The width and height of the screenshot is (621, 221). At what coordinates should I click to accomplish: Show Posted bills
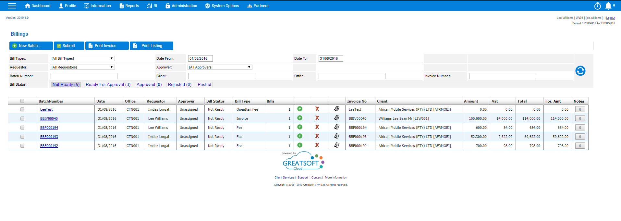click(x=204, y=84)
